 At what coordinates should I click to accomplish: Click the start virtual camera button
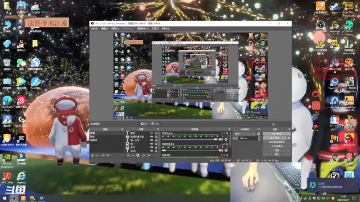(277, 142)
